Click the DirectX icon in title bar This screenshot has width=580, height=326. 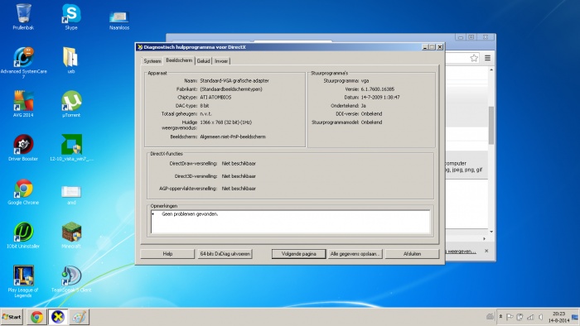(x=140, y=47)
